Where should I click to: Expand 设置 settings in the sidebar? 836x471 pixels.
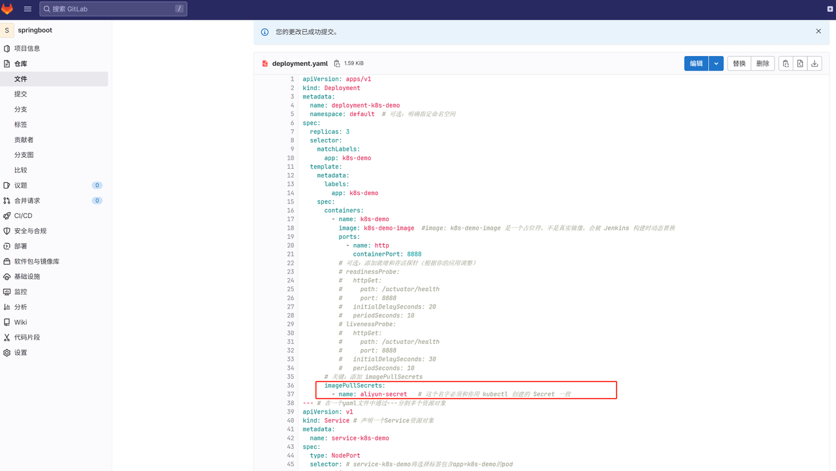coord(21,353)
